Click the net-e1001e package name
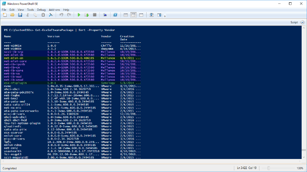This screenshot has width=307, height=172. tap(13, 45)
